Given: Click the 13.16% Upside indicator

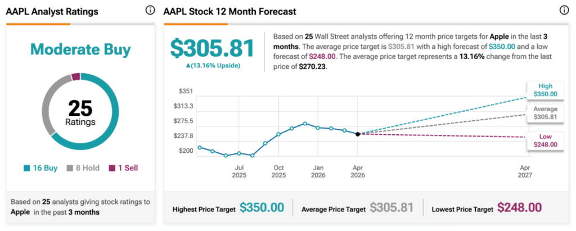Looking at the screenshot, I should 212,65.
